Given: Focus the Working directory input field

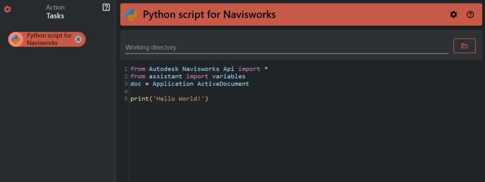Looking at the screenshot, I should [287, 47].
